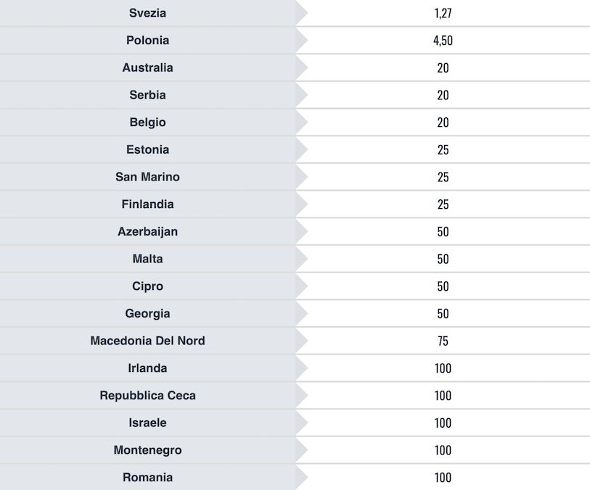
Task: Click the 4,50 odds for Polonia
Action: [x=443, y=40]
